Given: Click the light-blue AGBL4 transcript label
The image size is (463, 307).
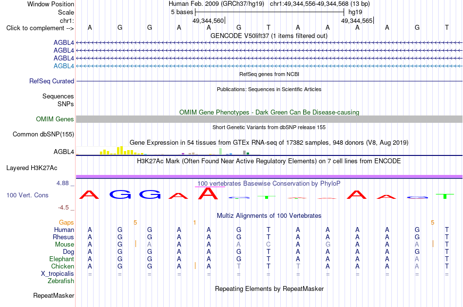Looking at the screenshot, I should pyautogui.click(x=64, y=66).
